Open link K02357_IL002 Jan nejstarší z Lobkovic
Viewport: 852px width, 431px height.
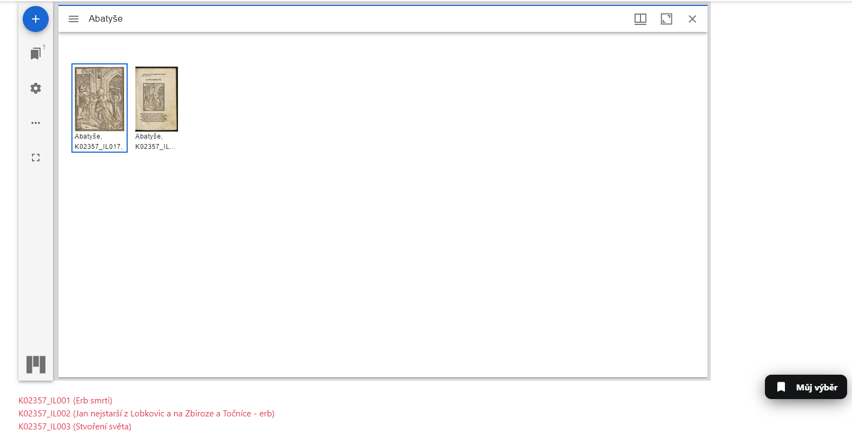pyautogui.click(x=147, y=414)
